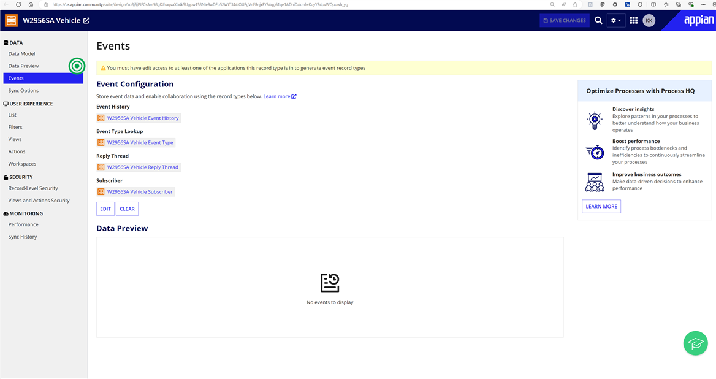
Task: Click the edit access warning banner
Action: (403, 68)
